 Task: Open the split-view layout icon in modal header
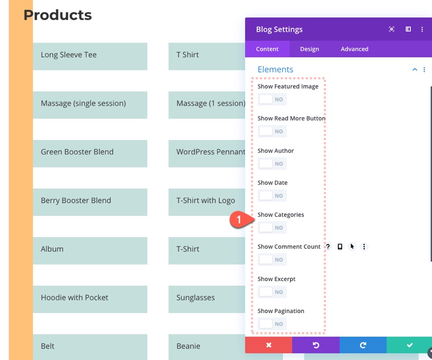[407, 29]
